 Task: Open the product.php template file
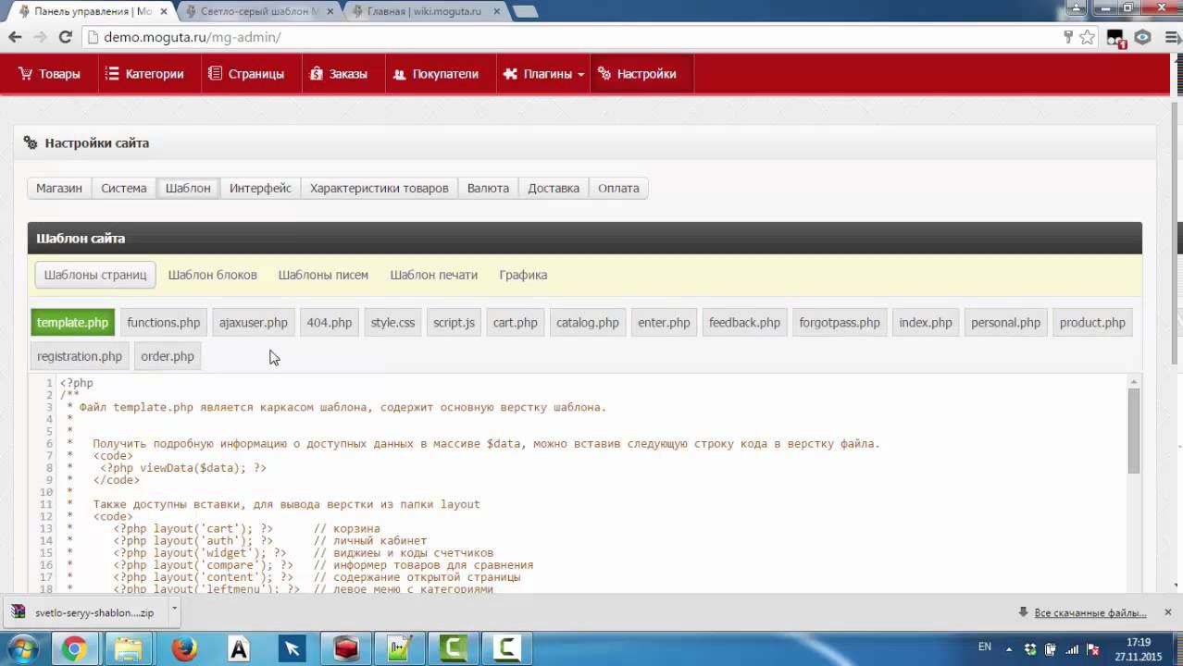(x=1092, y=323)
